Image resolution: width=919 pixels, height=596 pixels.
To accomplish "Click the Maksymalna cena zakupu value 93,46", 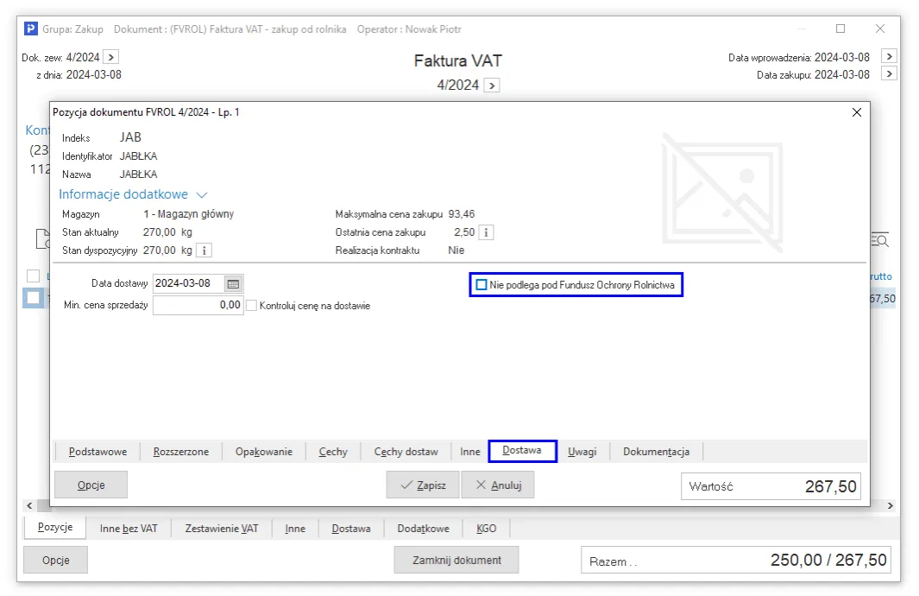I will point(462,215).
